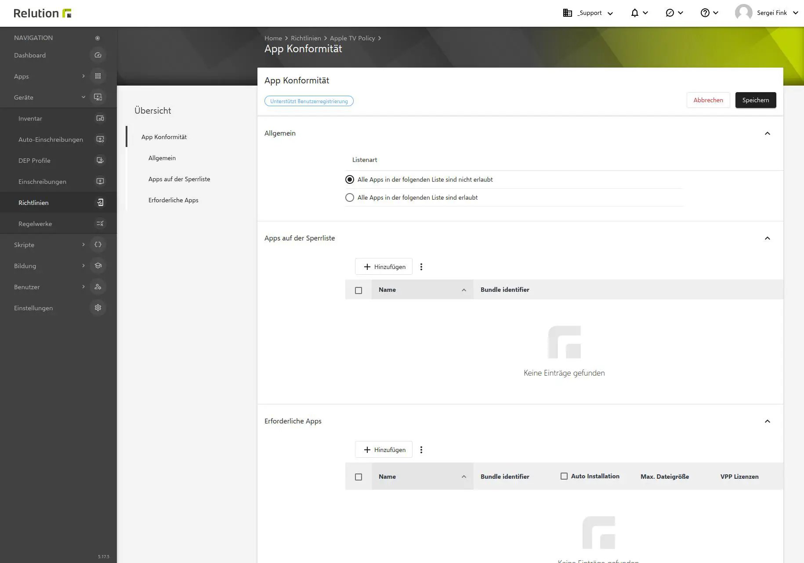Go to Home breadcrumb
The height and width of the screenshot is (563, 804).
click(273, 38)
